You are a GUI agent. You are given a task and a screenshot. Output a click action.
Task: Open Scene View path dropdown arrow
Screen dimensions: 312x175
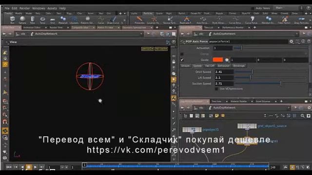tap(141, 34)
